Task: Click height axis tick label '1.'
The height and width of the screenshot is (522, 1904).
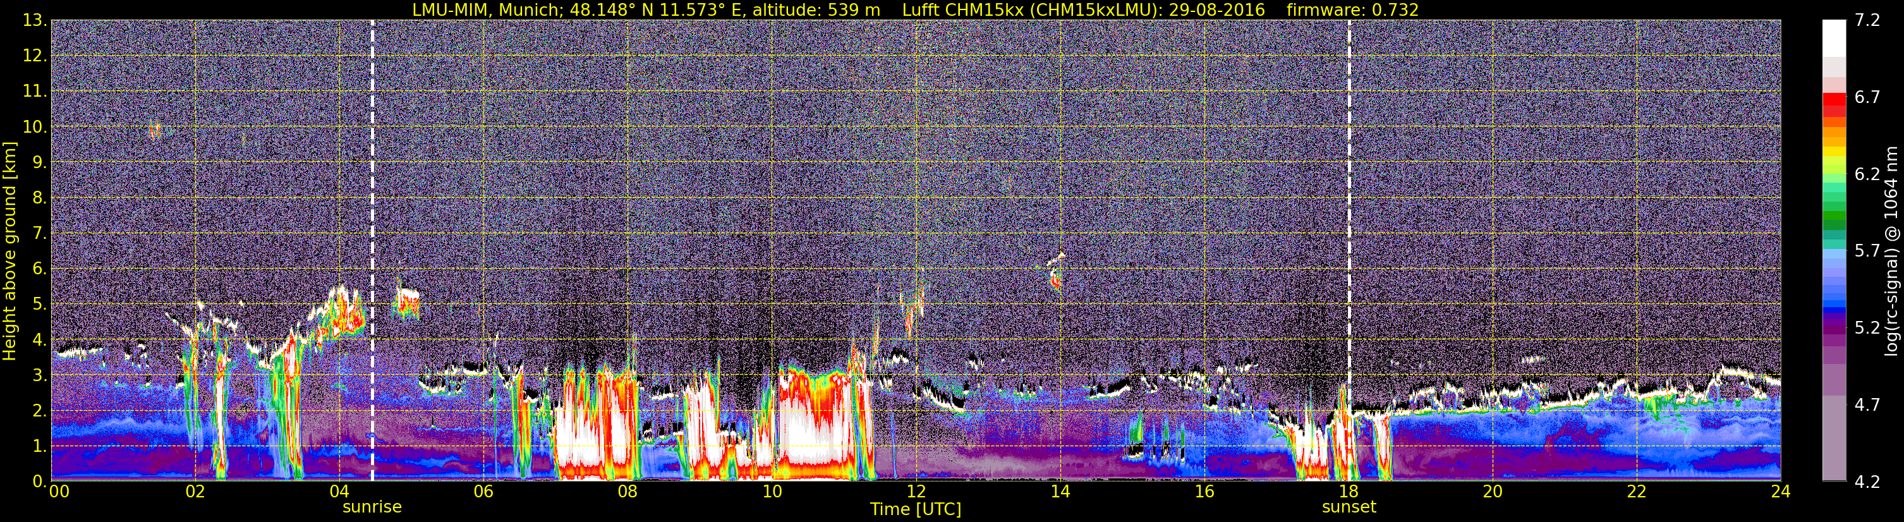Action: click(x=39, y=446)
